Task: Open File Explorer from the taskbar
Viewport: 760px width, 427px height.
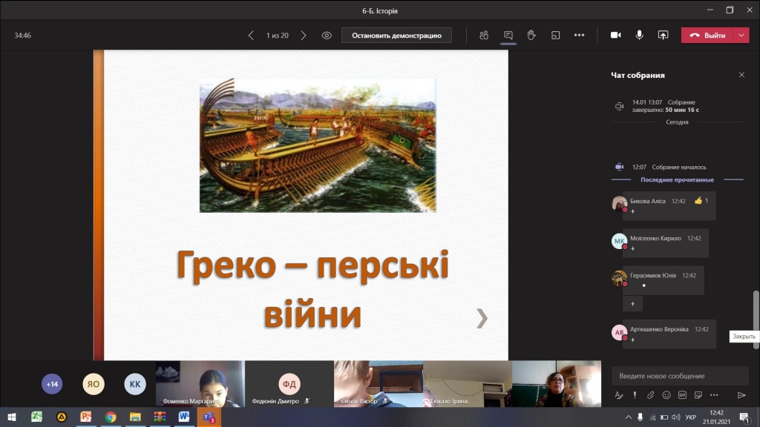Action: click(135, 417)
